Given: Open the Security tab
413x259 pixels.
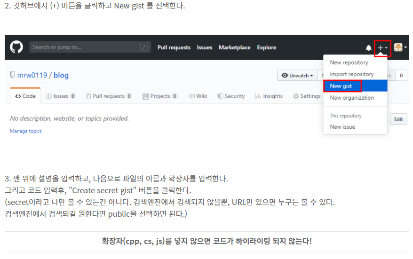Looking at the screenshot, I should [231, 96].
